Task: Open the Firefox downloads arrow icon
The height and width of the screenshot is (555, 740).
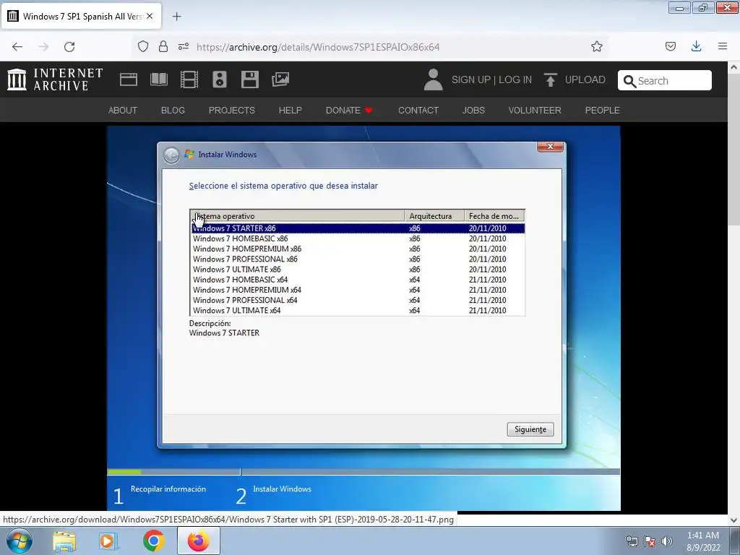Action: [696, 46]
